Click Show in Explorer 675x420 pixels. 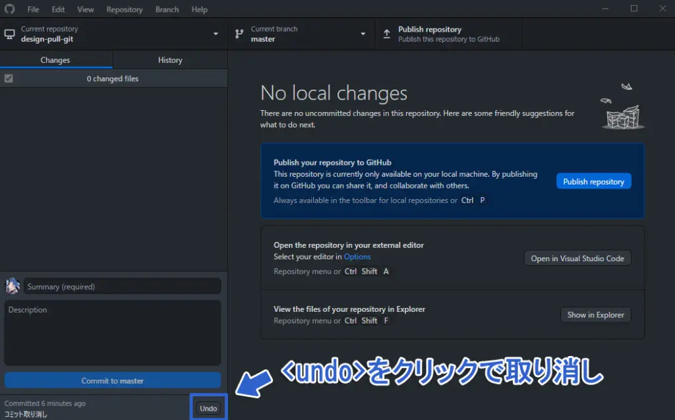pos(595,315)
